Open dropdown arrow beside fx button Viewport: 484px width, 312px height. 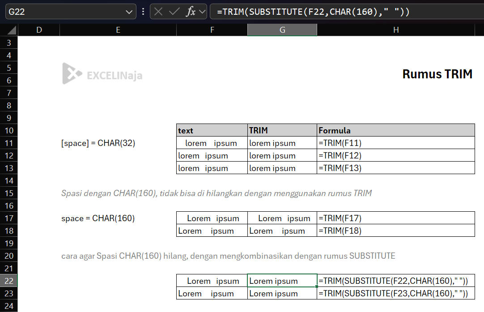202,12
